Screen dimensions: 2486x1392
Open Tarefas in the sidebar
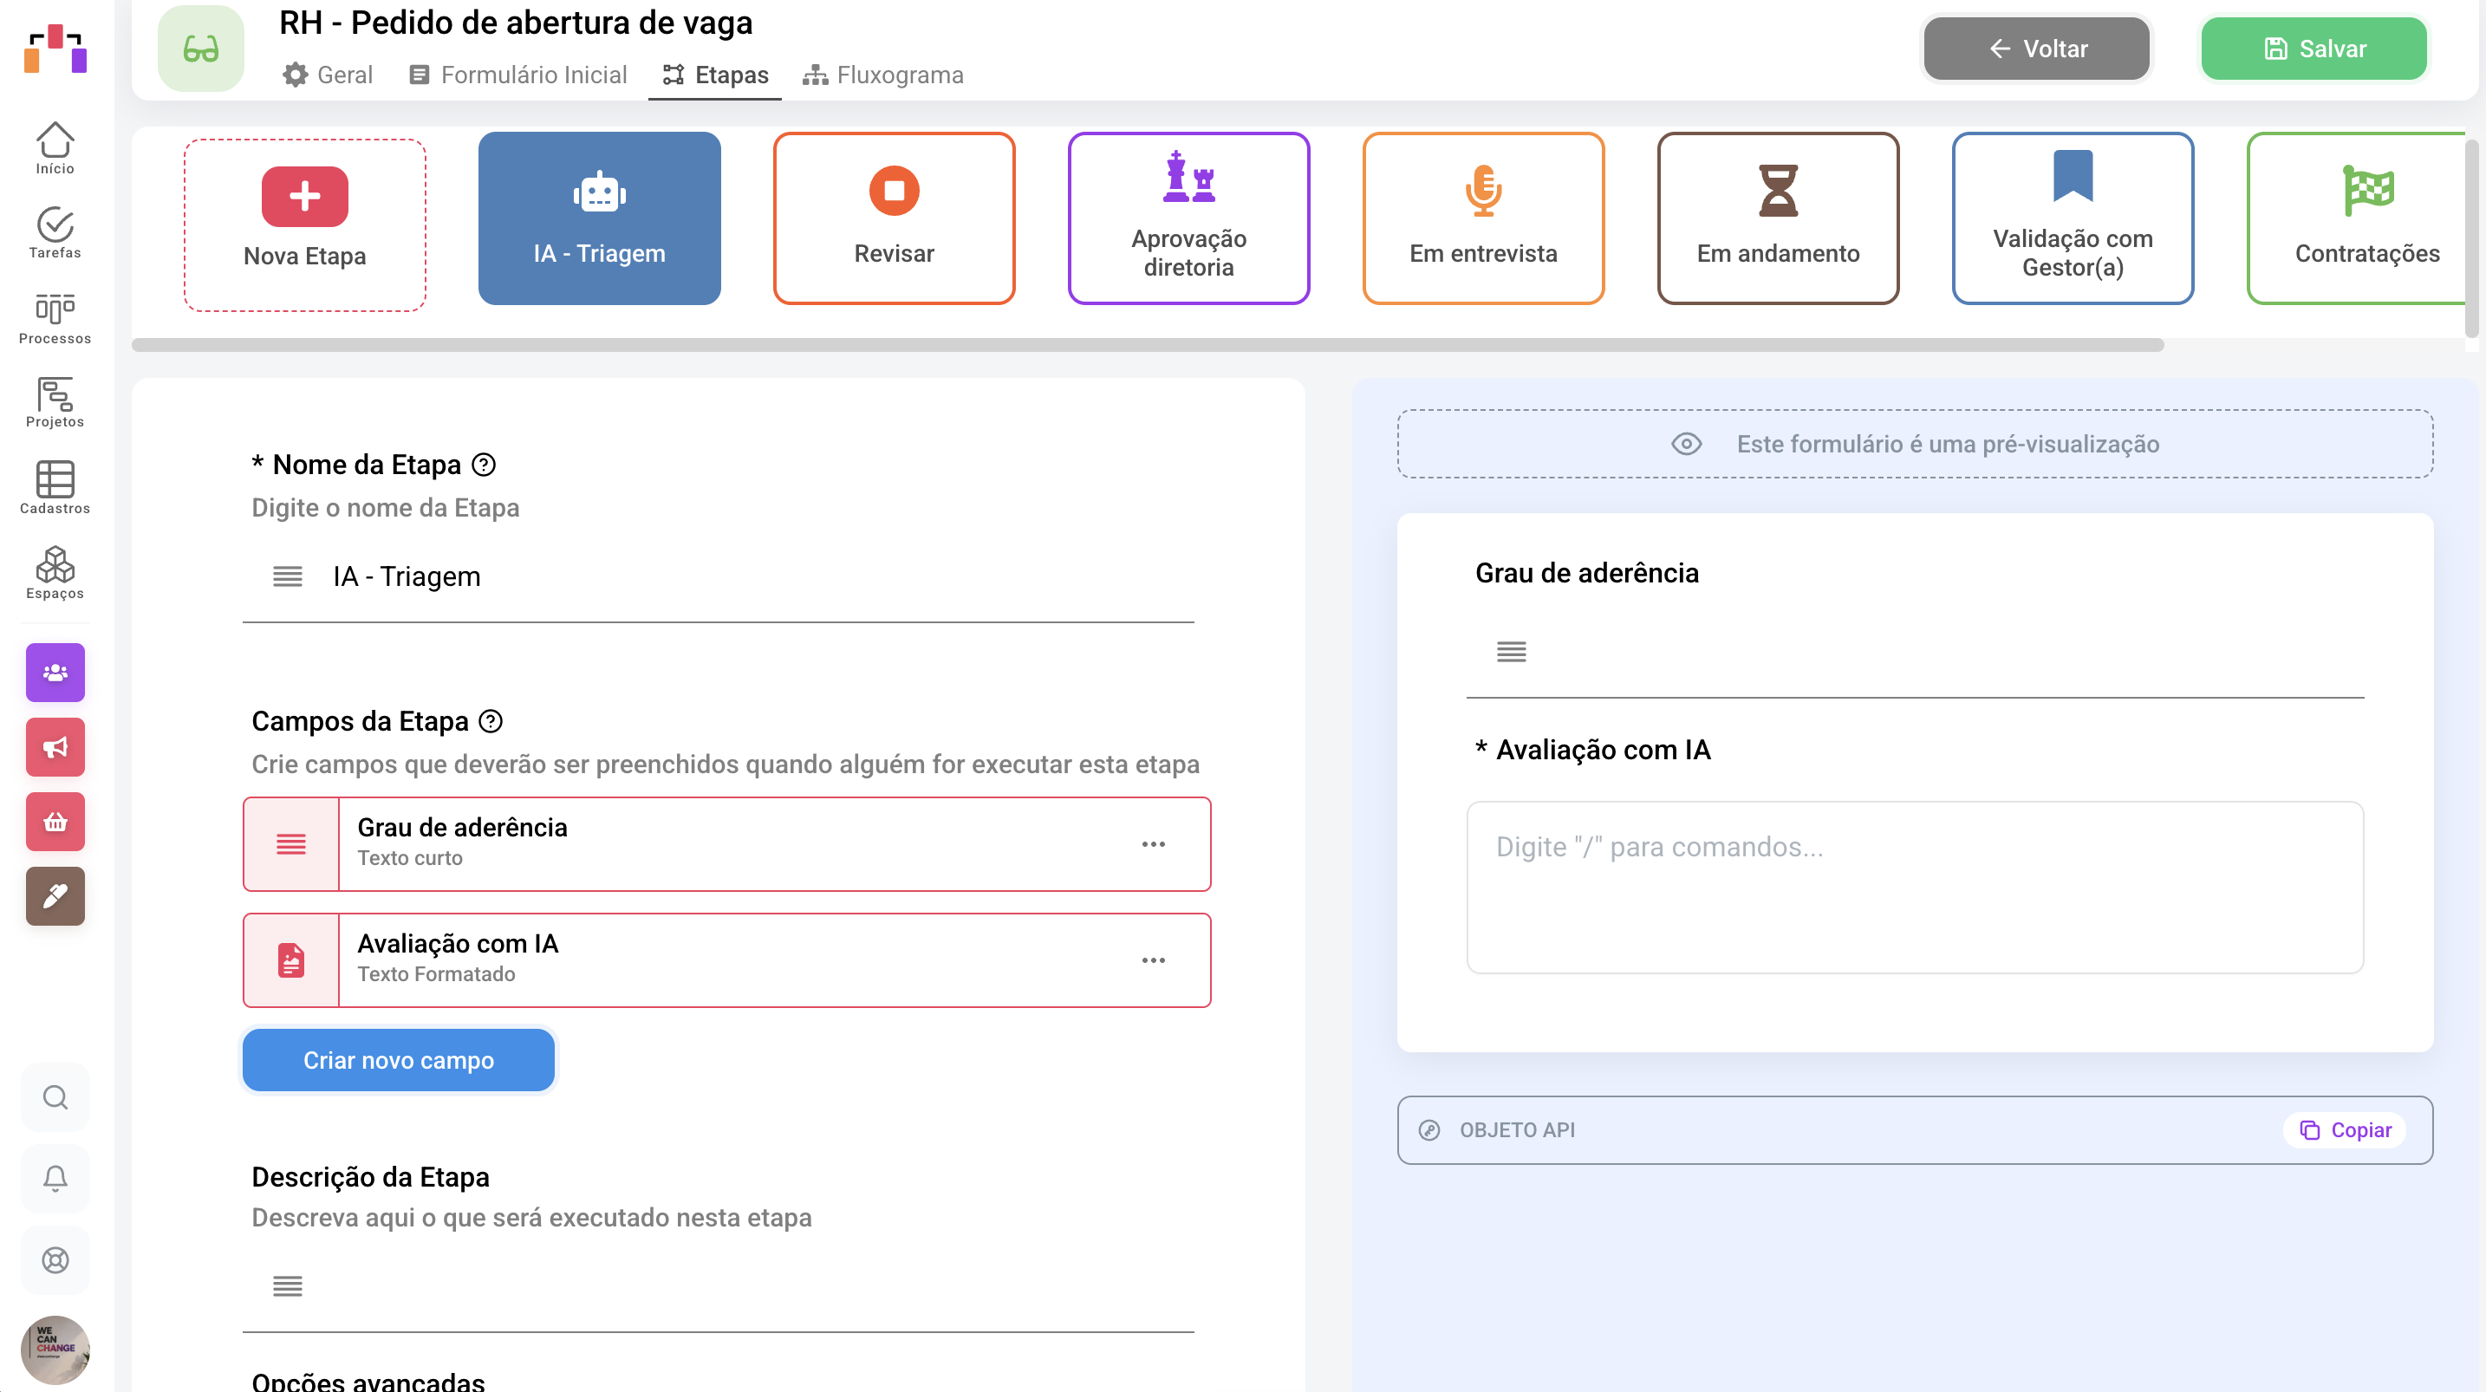[55, 232]
